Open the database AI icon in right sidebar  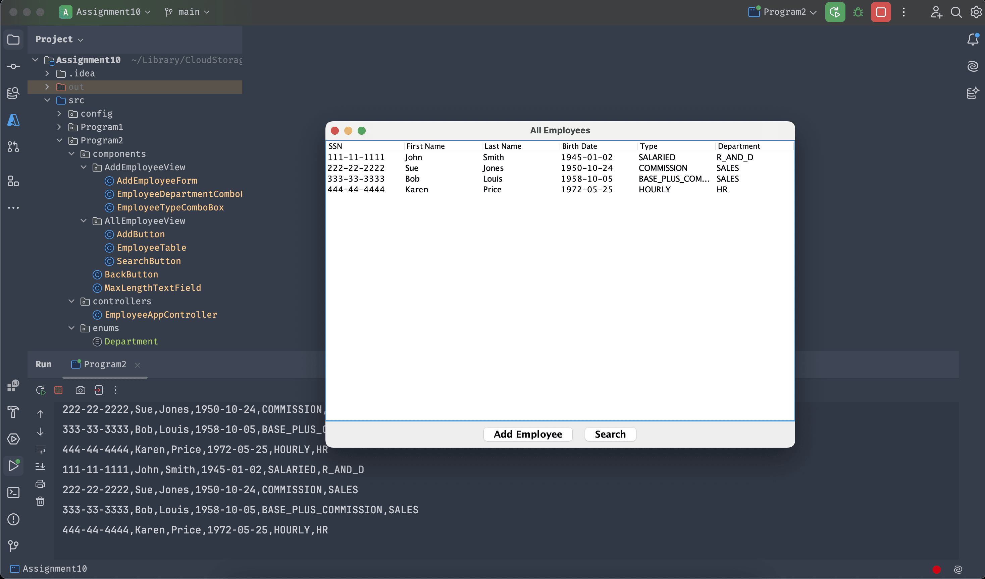coord(973,93)
